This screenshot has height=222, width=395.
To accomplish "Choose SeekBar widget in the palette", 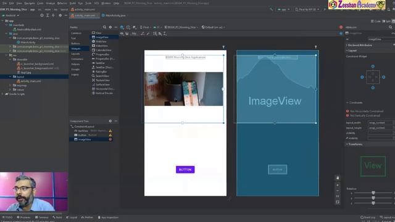I will point(100,63).
